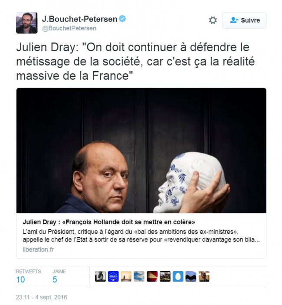Click the sky and clouds avatar

coord(139,276)
